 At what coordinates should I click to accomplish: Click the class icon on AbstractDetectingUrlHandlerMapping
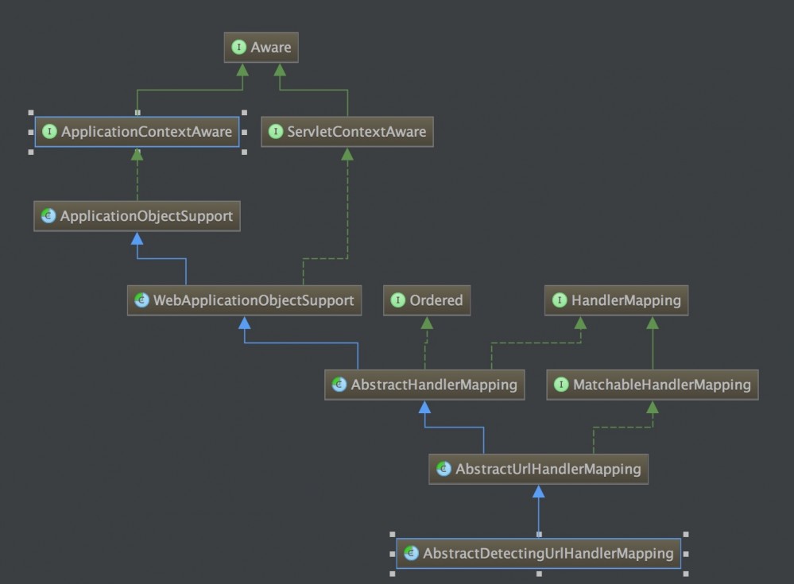(410, 553)
